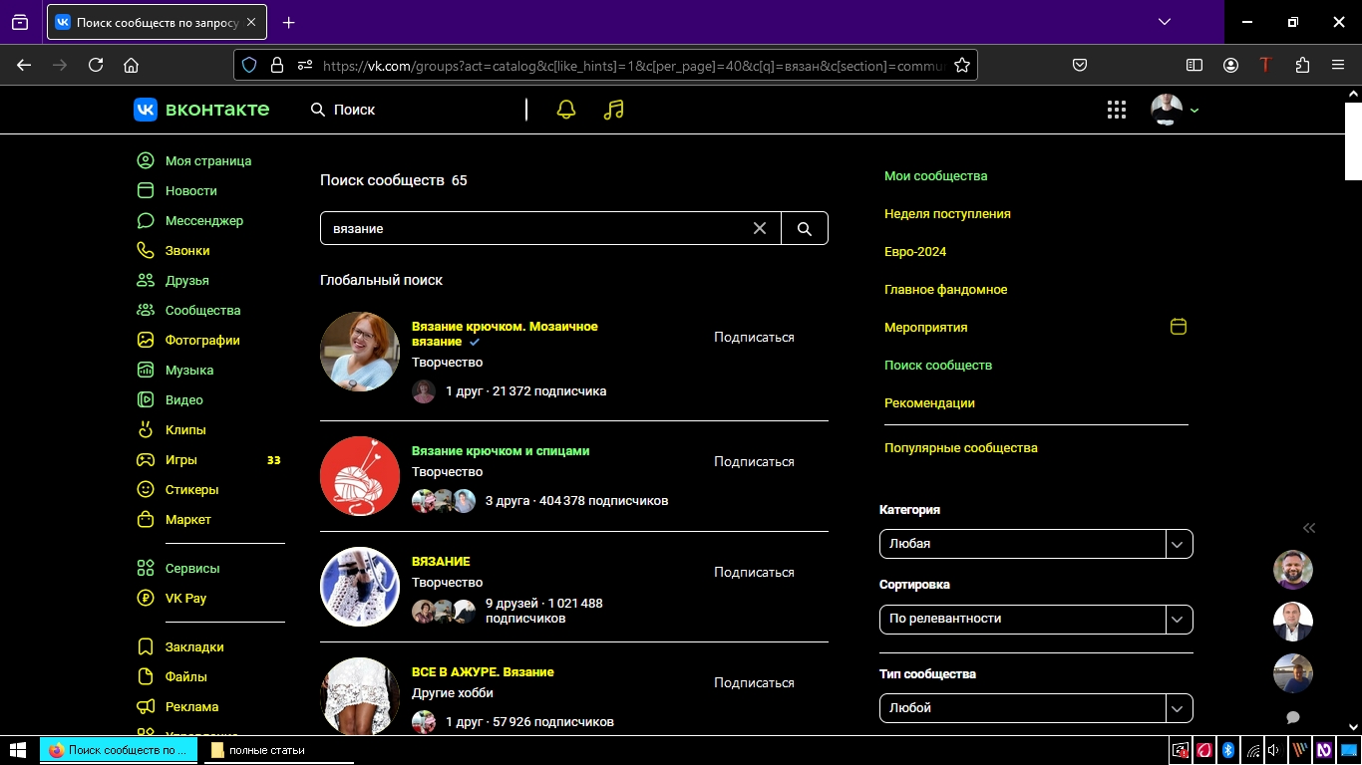Image resolution: width=1362 pixels, height=765 pixels.
Task: Click the VKontakte logo
Action: tap(201, 110)
